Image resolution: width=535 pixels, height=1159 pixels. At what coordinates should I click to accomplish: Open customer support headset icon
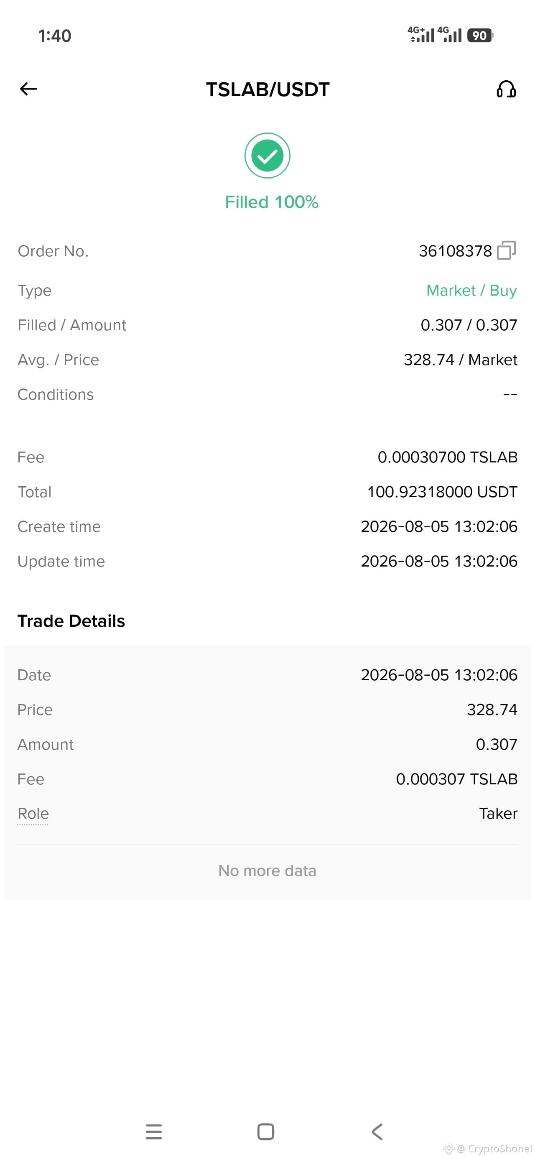(506, 89)
